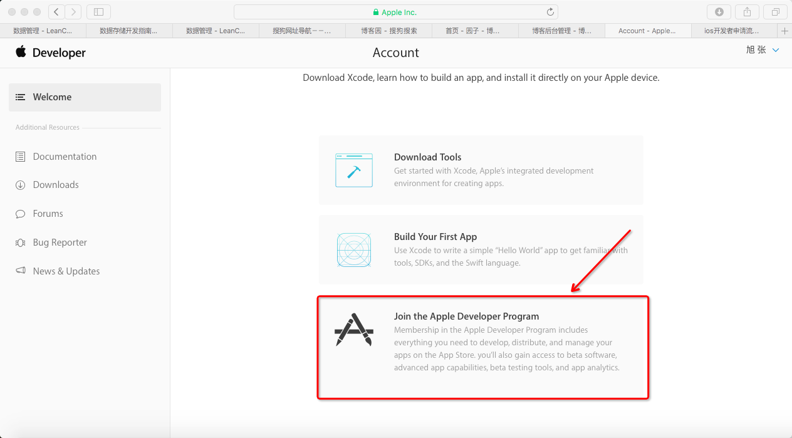Switch to the 博客后台管理 tab
Viewport: 792px width, 438px height.
tap(561, 31)
